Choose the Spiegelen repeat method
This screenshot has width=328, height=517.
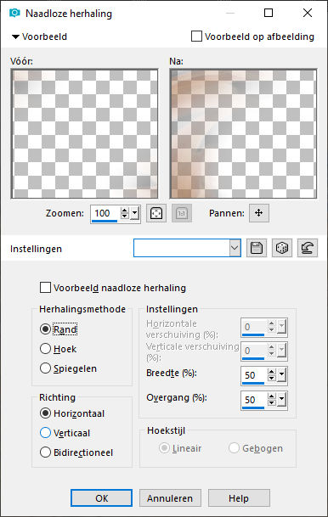[45, 368]
